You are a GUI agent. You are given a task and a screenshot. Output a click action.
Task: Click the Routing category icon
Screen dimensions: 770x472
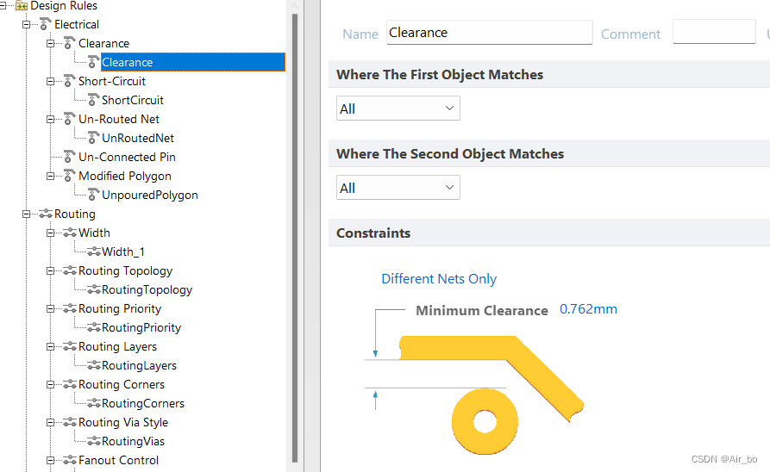click(46, 214)
